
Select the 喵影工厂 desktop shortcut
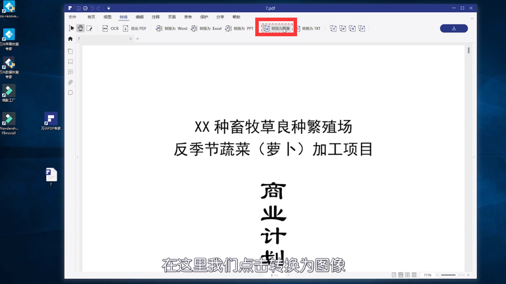click(9, 94)
